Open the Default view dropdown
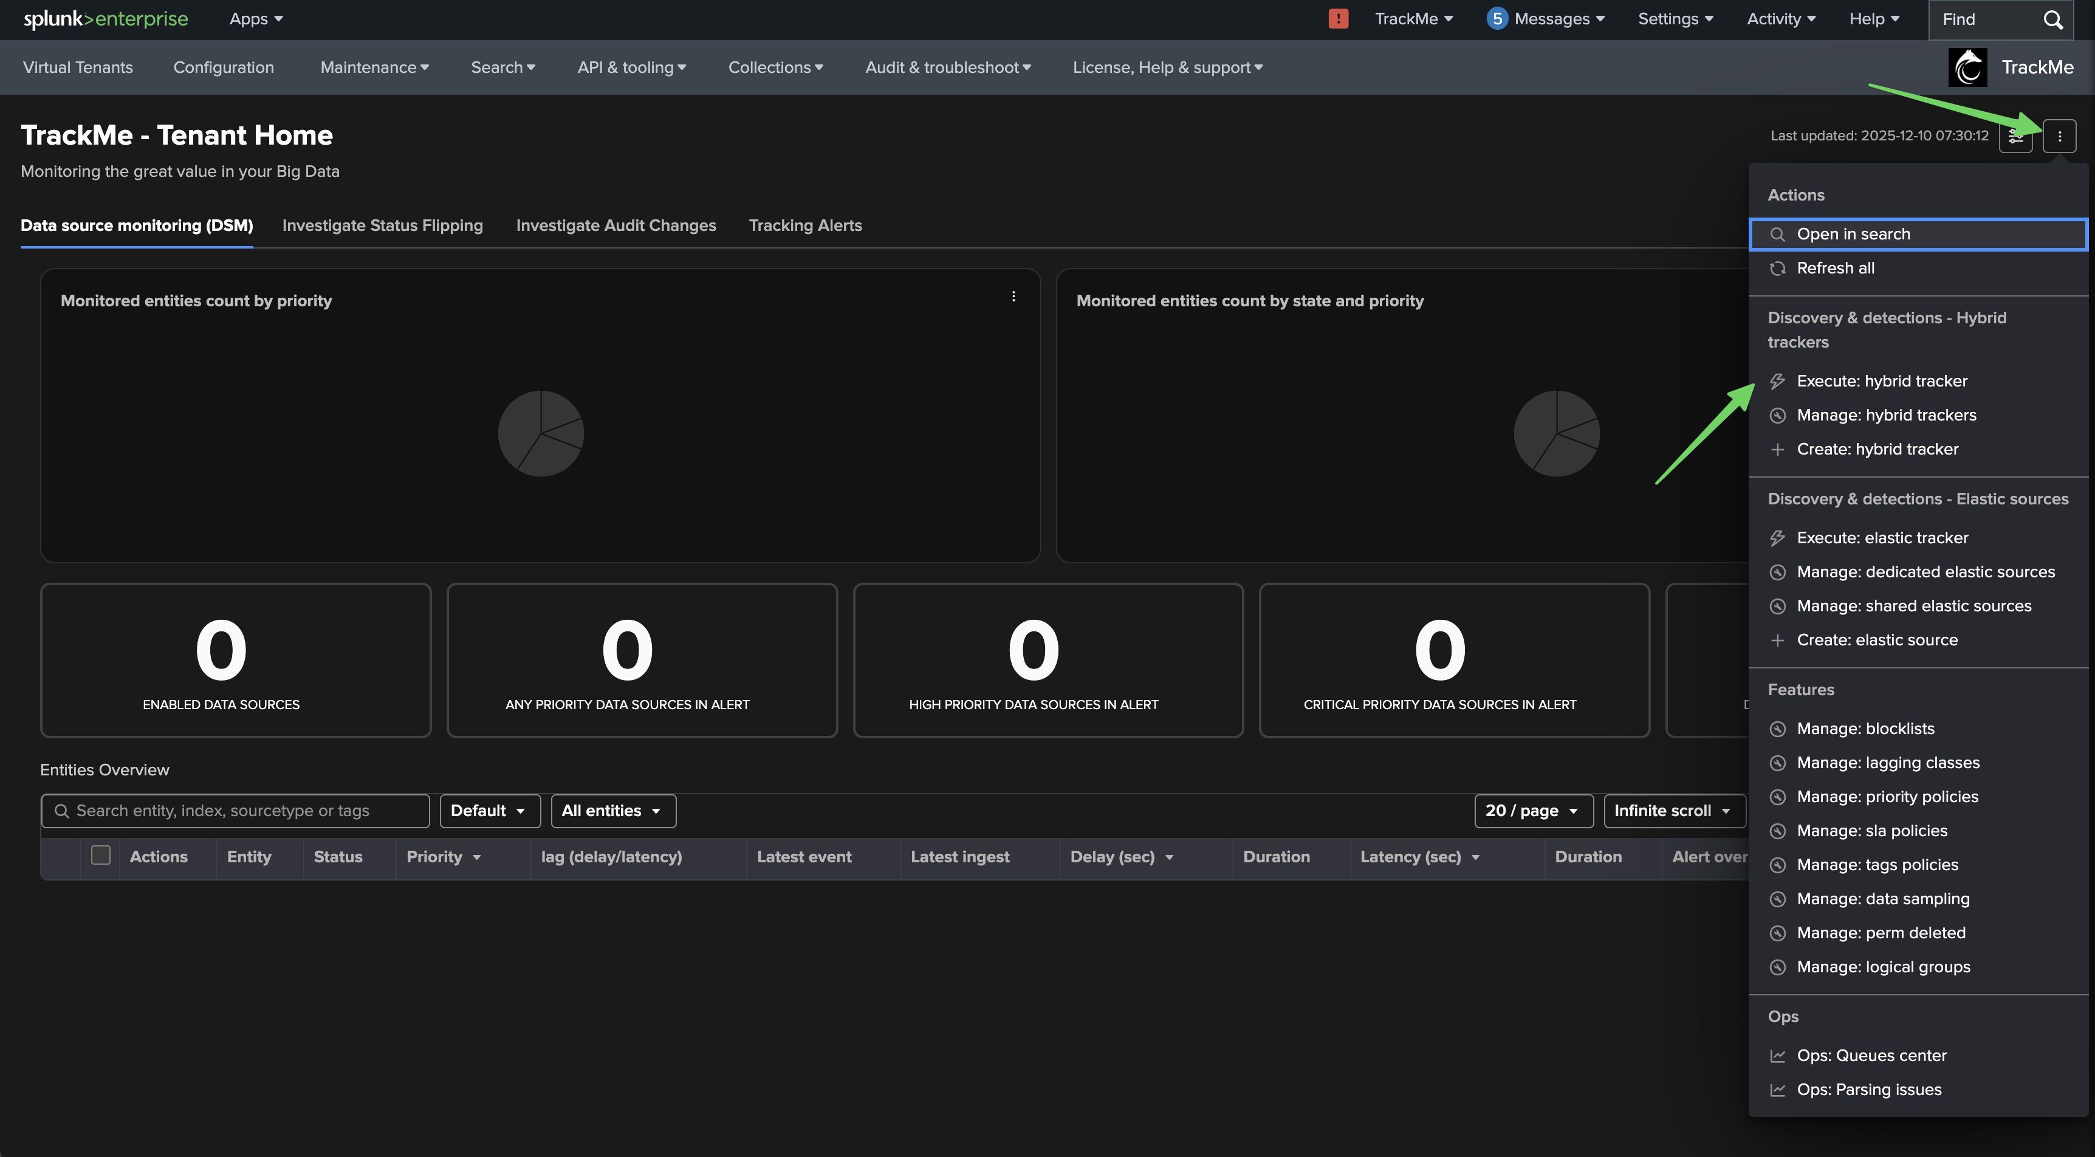2095x1157 pixels. coord(490,811)
